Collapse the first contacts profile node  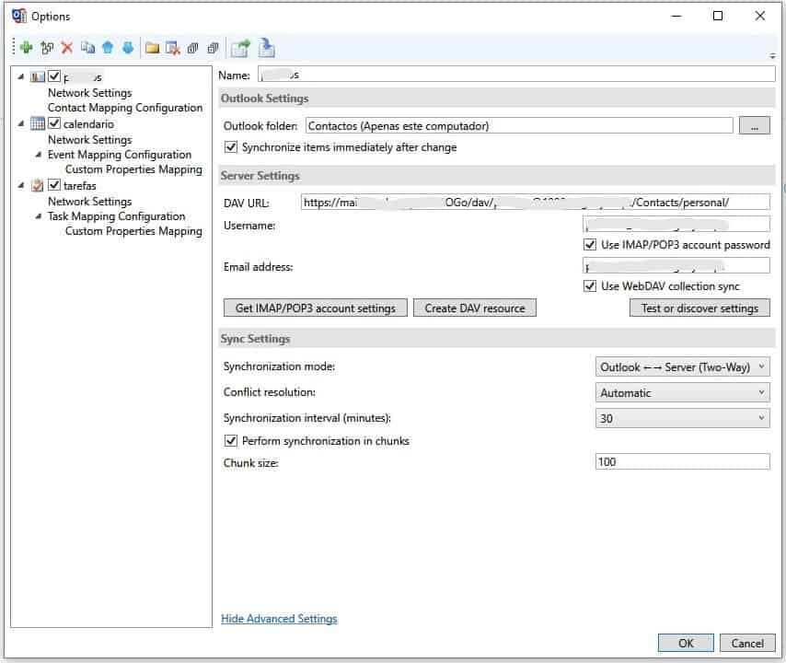(x=21, y=76)
